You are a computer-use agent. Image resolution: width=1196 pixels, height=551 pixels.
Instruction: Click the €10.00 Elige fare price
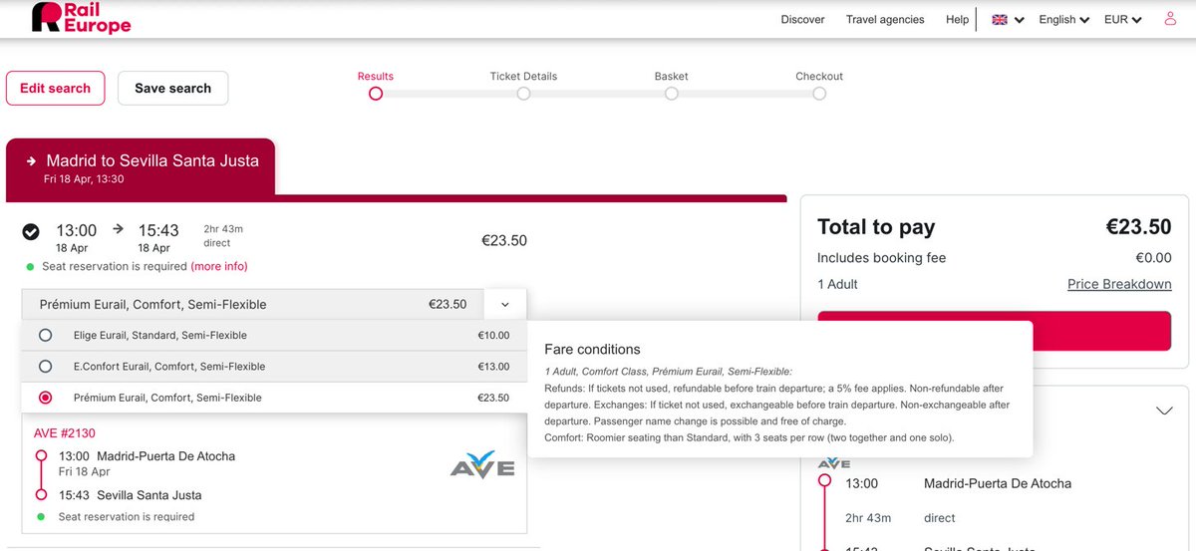493,336
